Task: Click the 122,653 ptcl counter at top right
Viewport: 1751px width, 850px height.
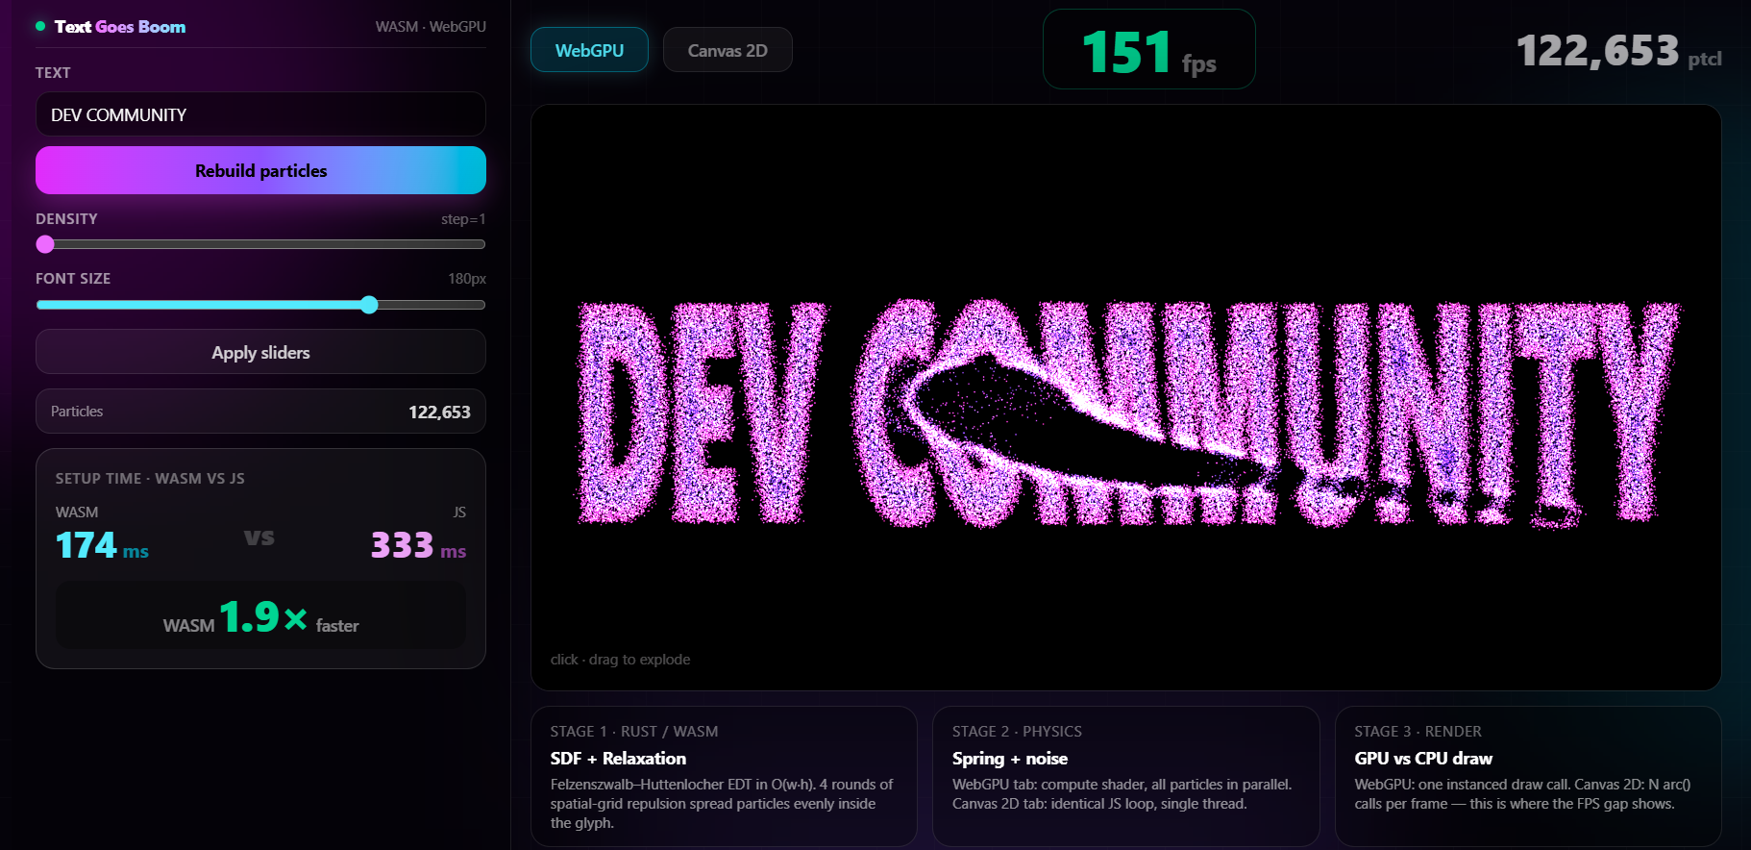Action: [x=1618, y=51]
